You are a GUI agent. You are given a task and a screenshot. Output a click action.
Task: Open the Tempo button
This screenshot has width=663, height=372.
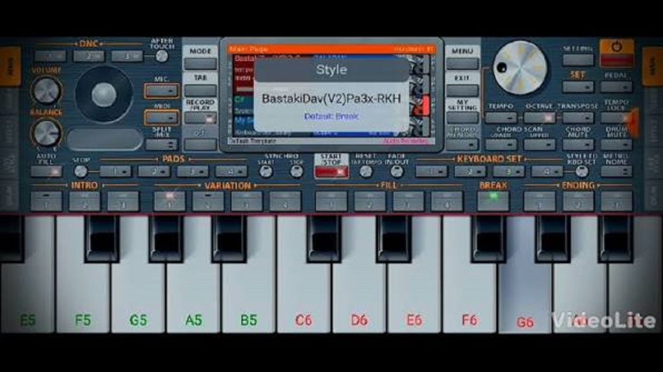[501, 118]
